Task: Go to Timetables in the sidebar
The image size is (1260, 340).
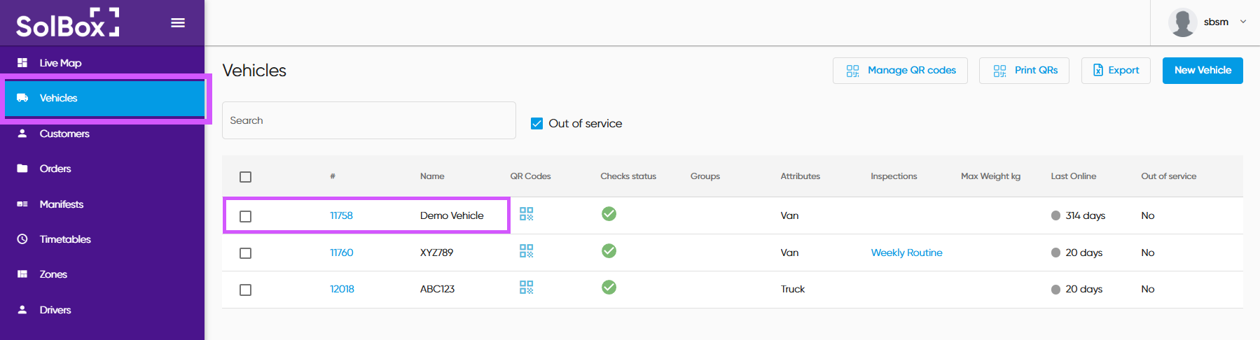Action: 65,239
